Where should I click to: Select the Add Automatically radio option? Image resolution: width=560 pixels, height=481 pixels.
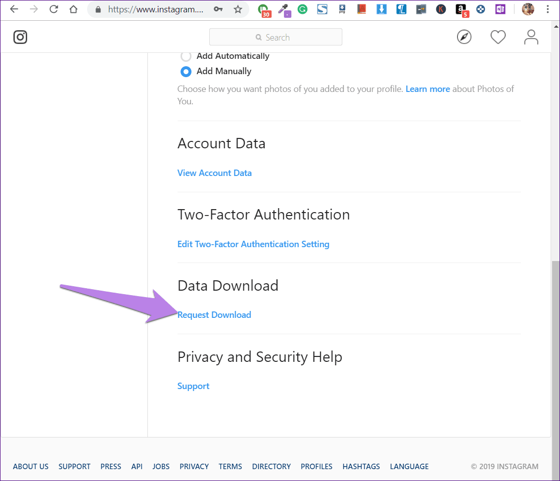coord(186,56)
